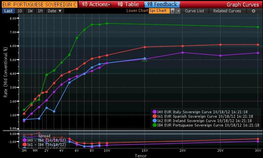Click the Spread label in lower chart

(44, 136)
